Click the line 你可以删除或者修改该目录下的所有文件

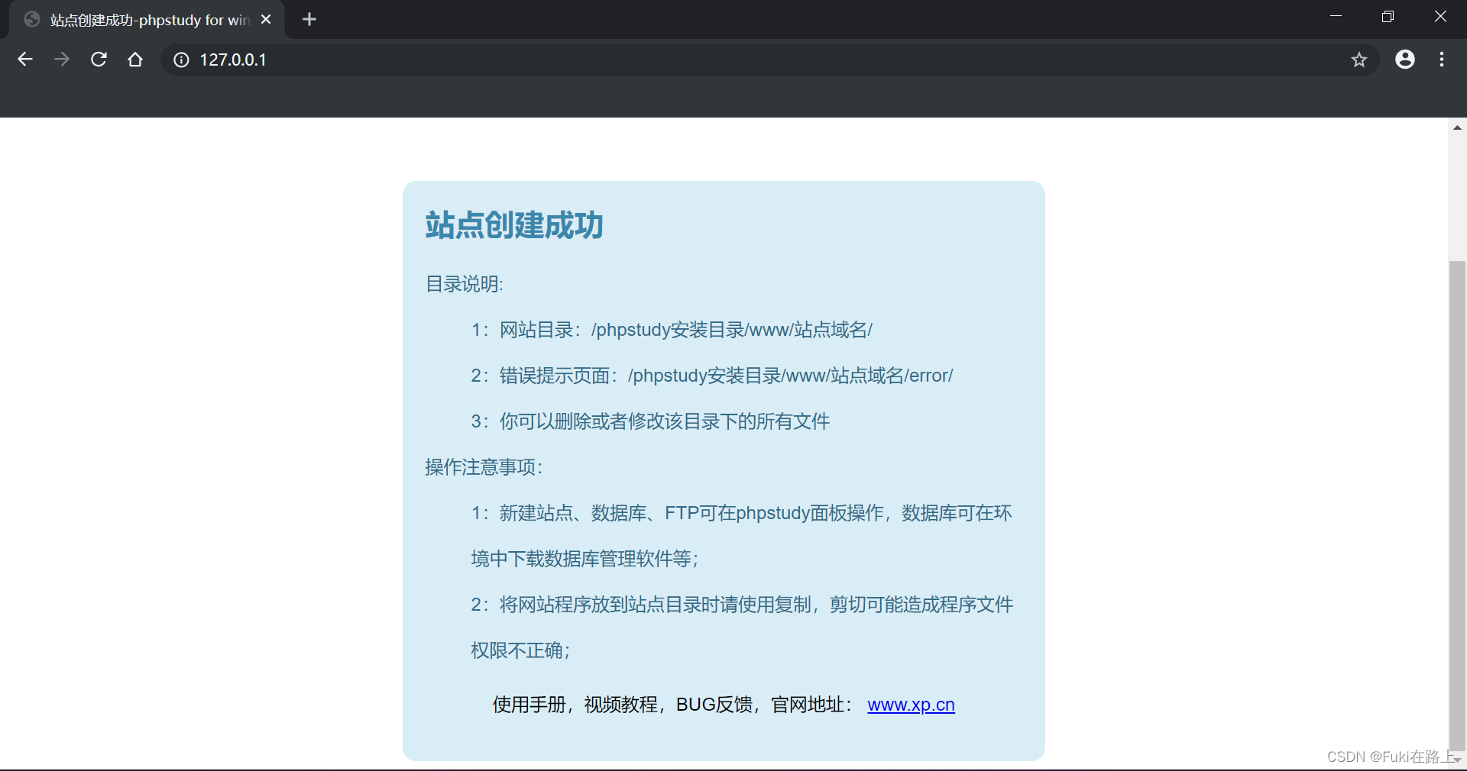650,421
